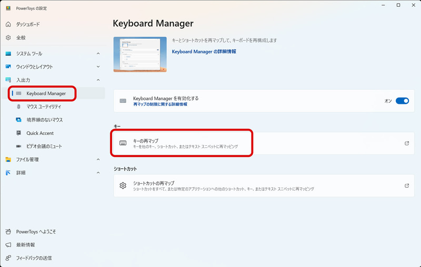
Task: Click the Keyboard Manager page heading
Action: coord(153,24)
